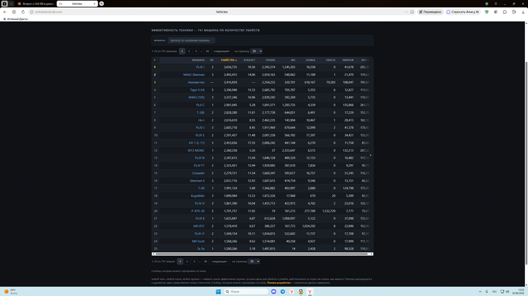Show hidden tray icons with the chevron
This screenshot has height=296, width=528.
pyautogui.click(x=480, y=292)
